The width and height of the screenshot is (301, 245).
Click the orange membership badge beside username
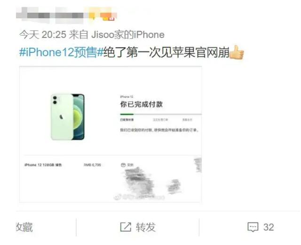coord(107,16)
